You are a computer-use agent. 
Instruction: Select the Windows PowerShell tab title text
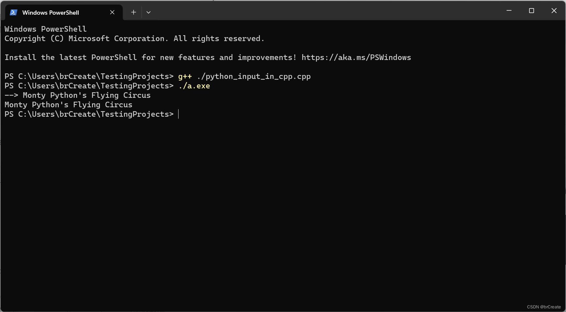[x=51, y=12]
